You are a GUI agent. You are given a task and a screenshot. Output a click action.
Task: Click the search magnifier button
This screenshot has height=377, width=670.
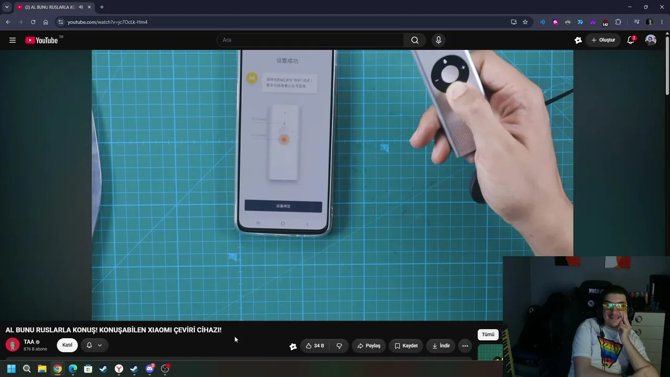coord(415,40)
